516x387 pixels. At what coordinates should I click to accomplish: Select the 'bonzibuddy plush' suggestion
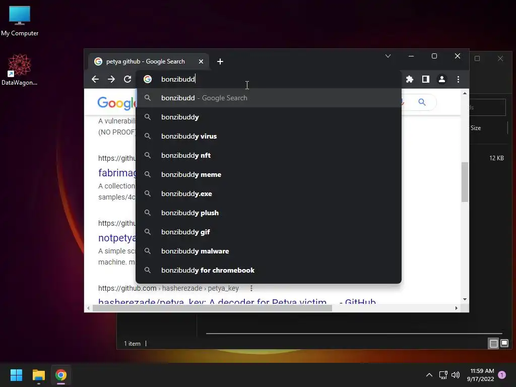click(269, 213)
